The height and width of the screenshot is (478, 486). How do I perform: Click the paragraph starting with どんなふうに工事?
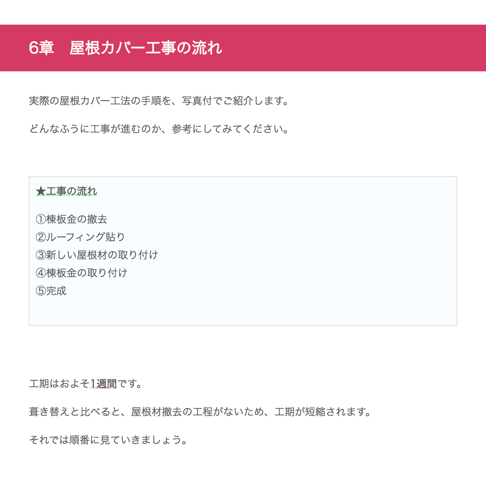(159, 129)
